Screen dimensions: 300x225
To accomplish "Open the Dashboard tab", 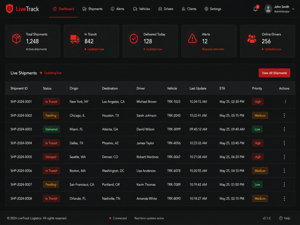I will click(x=63, y=9).
